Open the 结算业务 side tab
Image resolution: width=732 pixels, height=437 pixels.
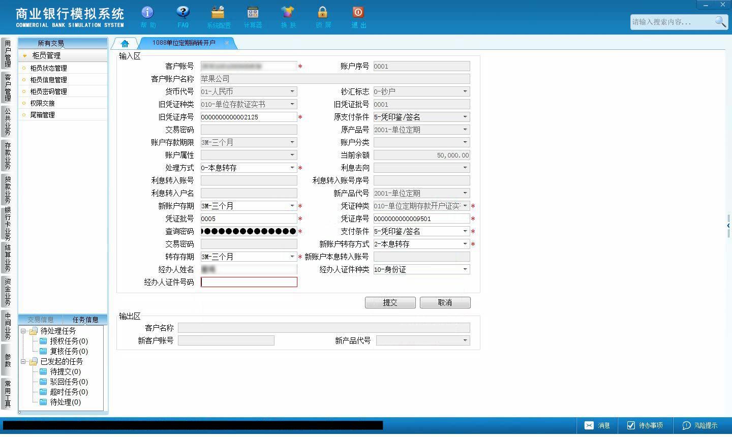[8, 258]
